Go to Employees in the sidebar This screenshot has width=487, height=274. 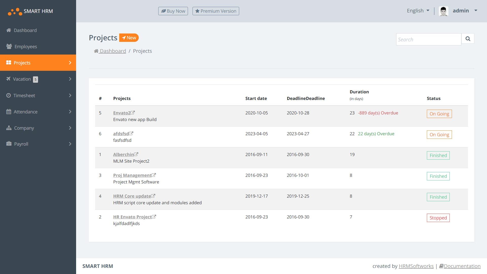click(x=25, y=46)
